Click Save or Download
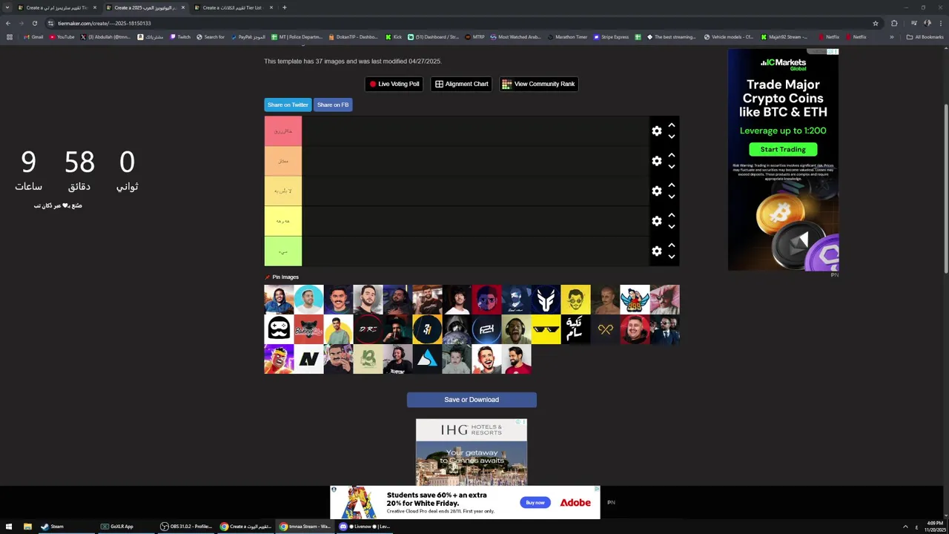Viewport: 949px width, 534px height. (x=472, y=400)
